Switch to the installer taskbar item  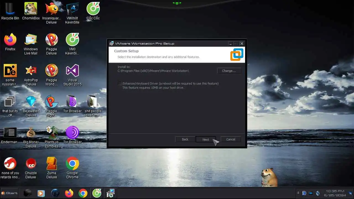click(111, 193)
